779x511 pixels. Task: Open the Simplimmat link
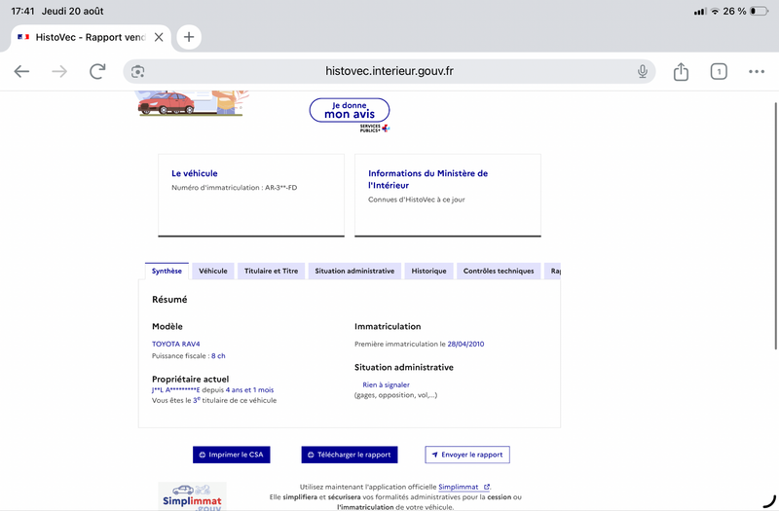pyautogui.click(x=464, y=487)
